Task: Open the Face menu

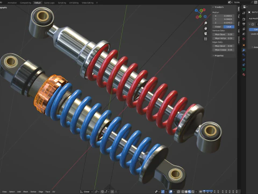Action: point(48,192)
